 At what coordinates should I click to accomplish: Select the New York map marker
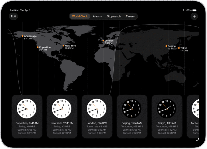click(64, 46)
